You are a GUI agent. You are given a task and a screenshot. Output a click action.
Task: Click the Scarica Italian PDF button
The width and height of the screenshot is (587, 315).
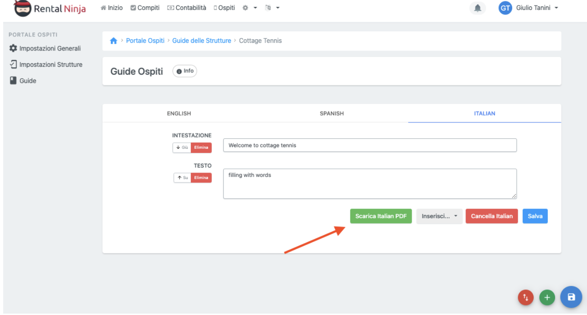pos(381,216)
